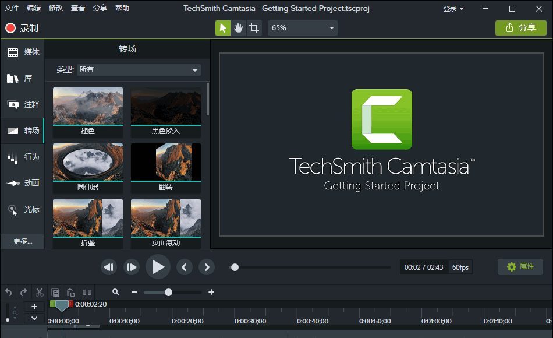Click the previous frame step button
Screen dimensions: 553x338
[x=109, y=267]
